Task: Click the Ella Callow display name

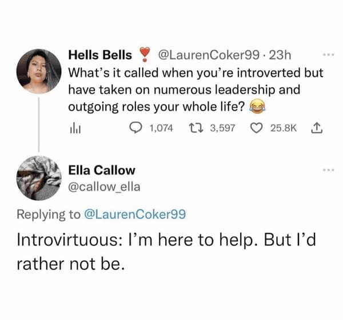Action: 102,170
